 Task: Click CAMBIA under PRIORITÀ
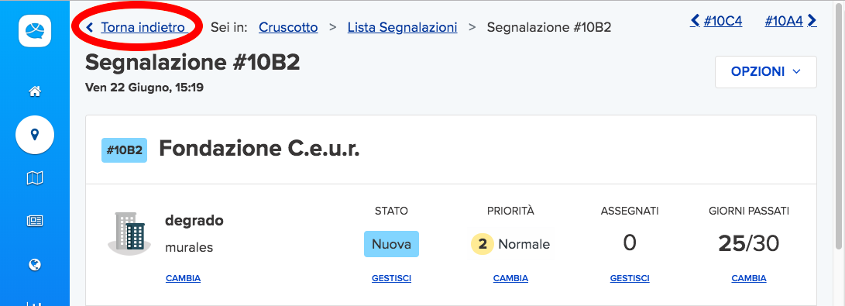pyautogui.click(x=510, y=279)
